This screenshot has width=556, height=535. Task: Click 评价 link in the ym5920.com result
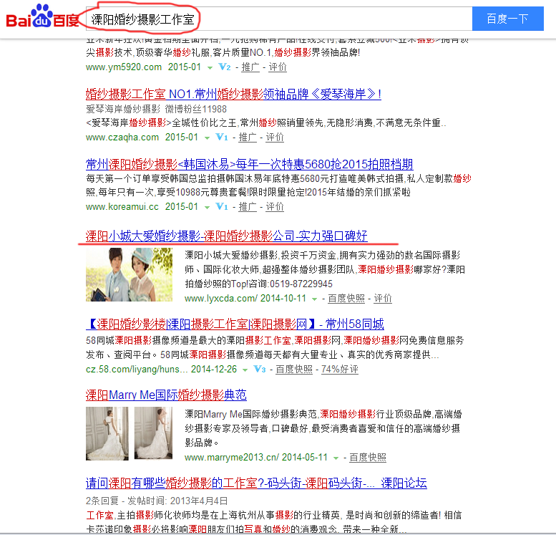pyautogui.click(x=278, y=67)
